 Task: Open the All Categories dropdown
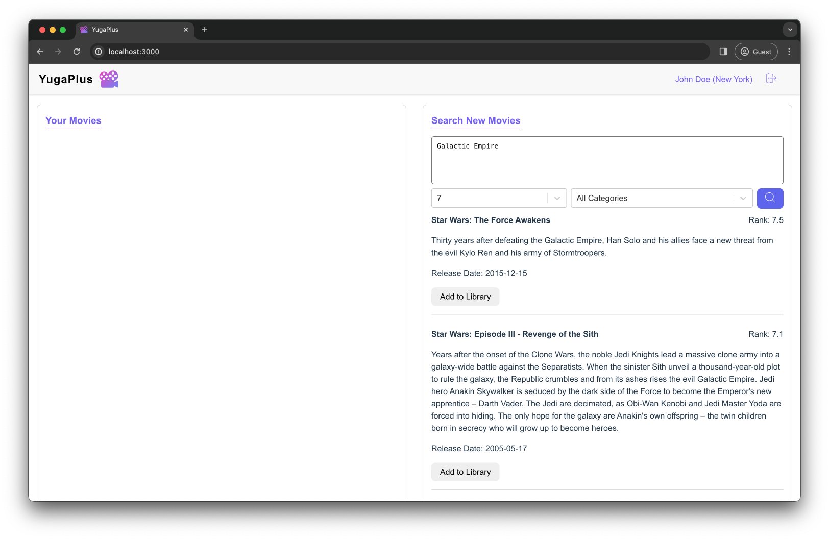(x=661, y=198)
